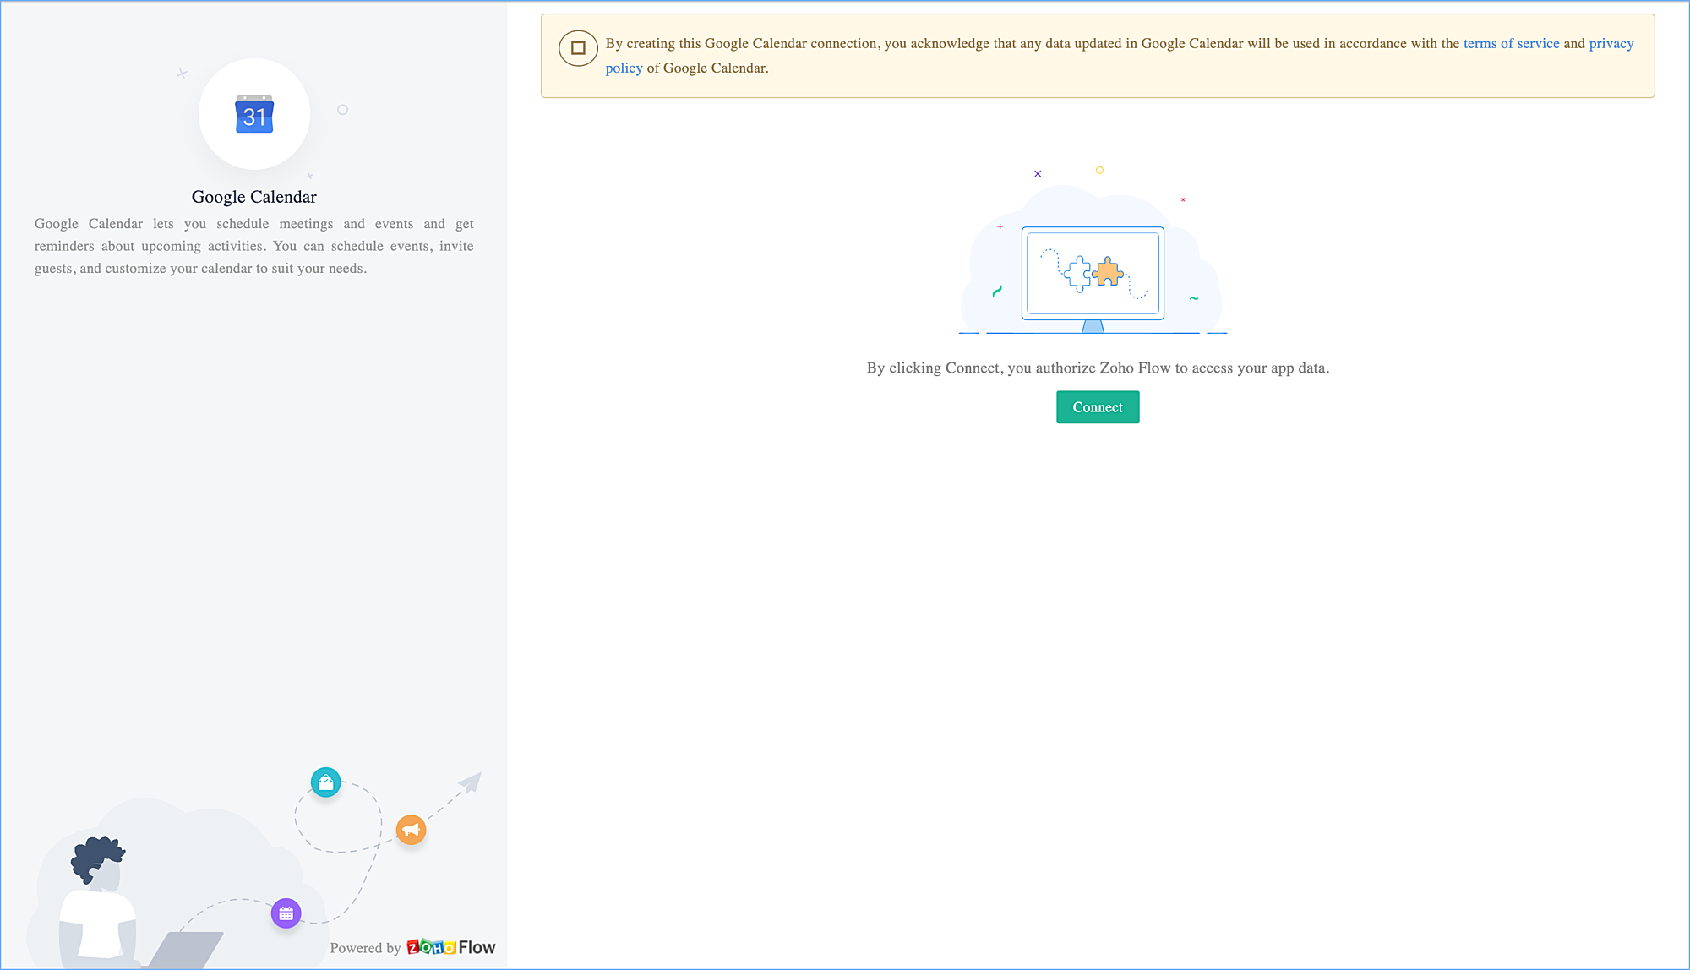The width and height of the screenshot is (1690, 970).
Task: Click the Powered by label
Action: coord(365,948)
